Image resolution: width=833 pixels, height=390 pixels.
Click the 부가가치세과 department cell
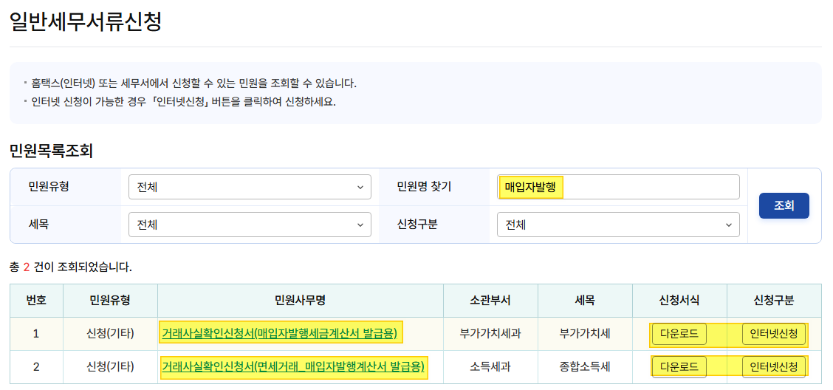tap(490, 334)
